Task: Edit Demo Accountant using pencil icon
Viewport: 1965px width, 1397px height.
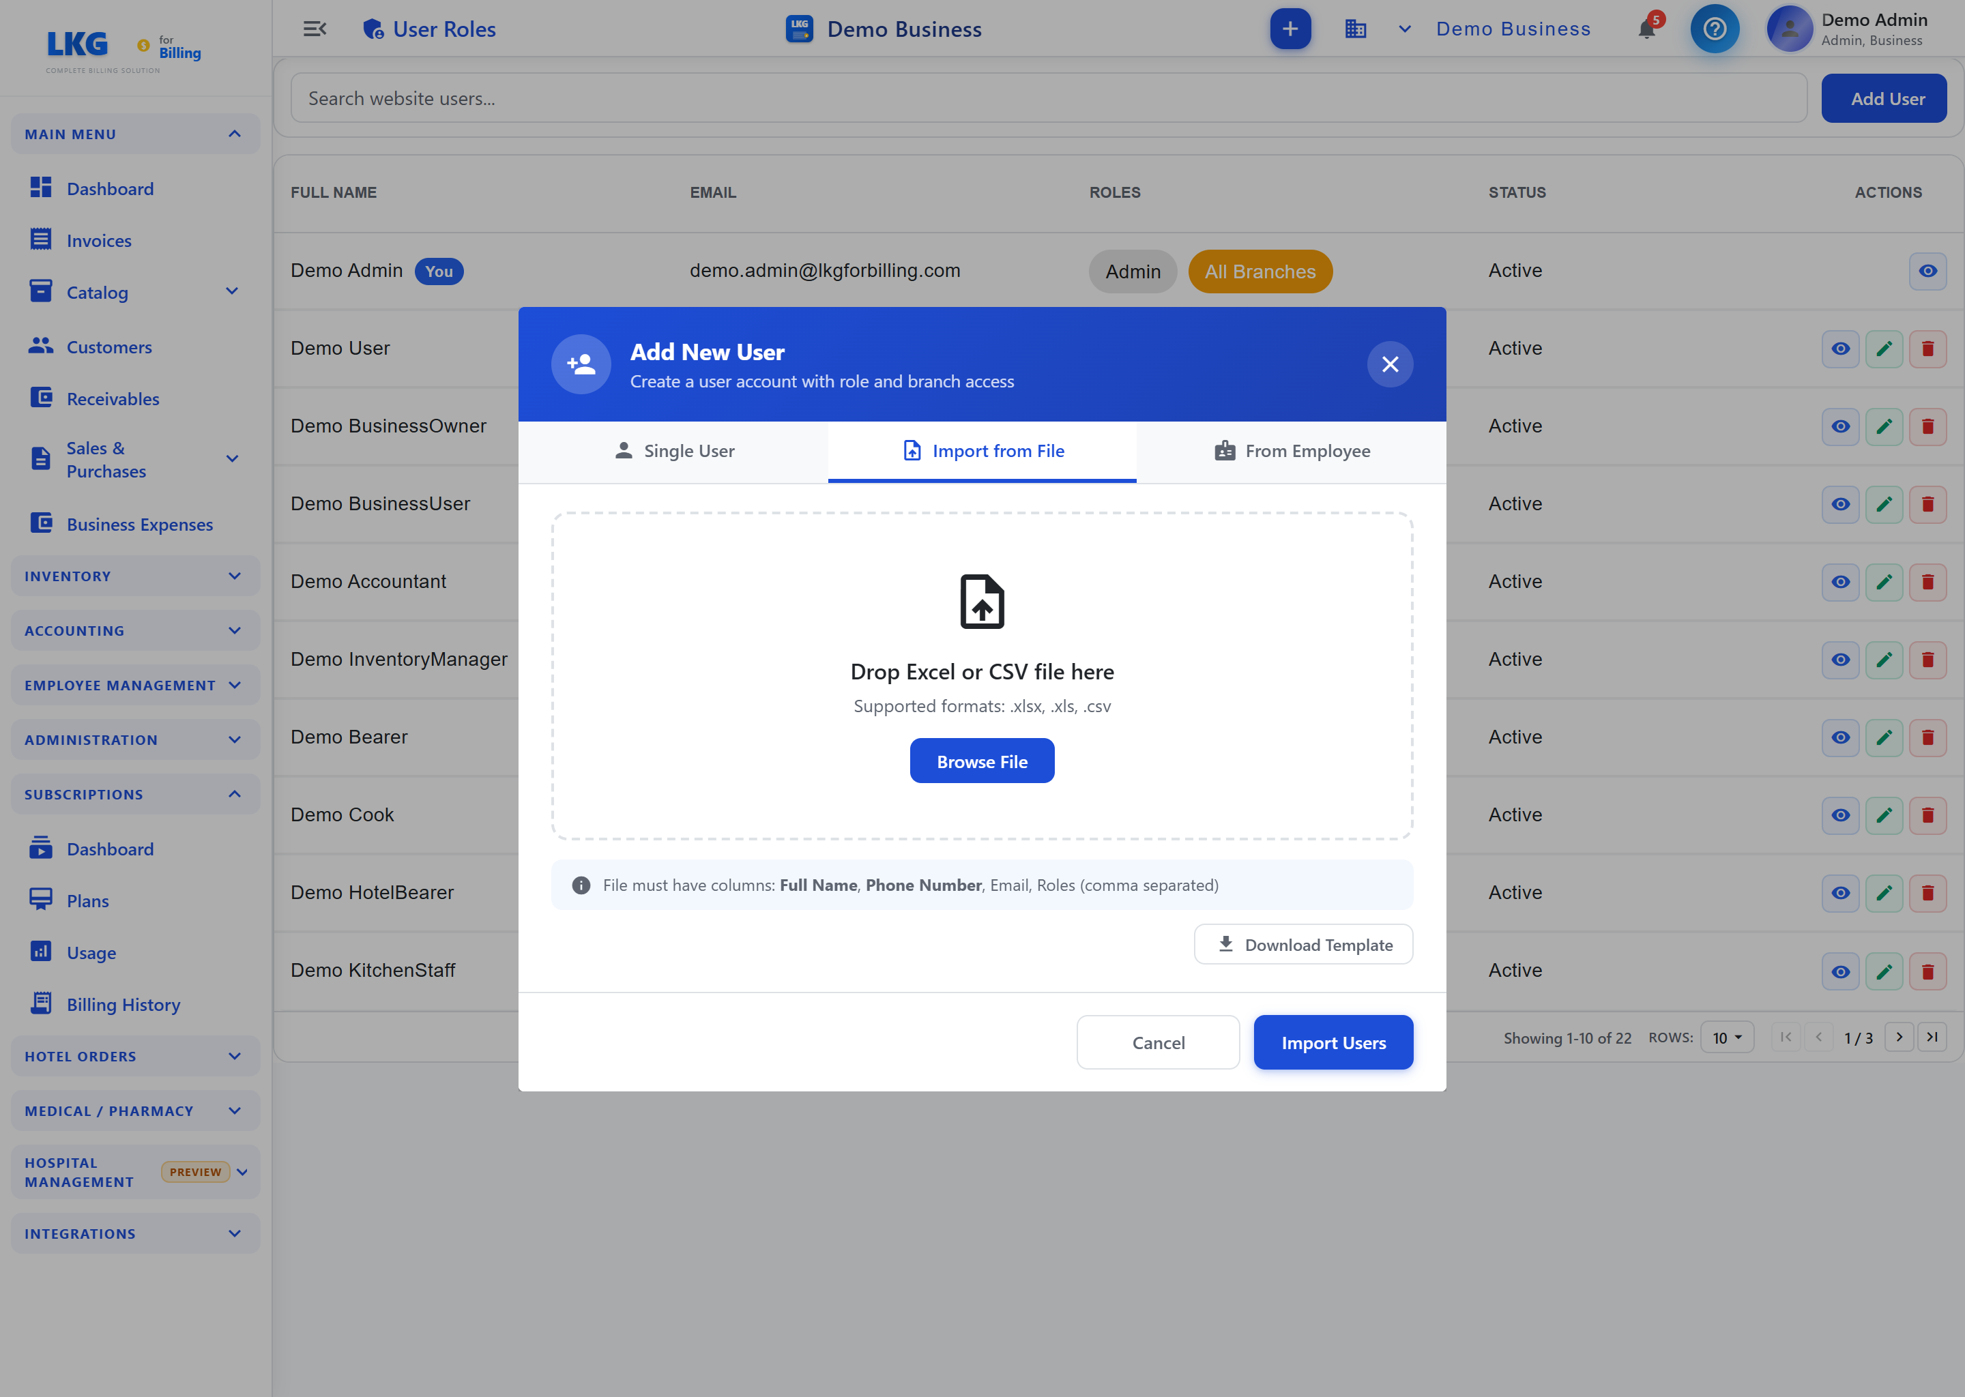Action: [x=1883, y=583]
